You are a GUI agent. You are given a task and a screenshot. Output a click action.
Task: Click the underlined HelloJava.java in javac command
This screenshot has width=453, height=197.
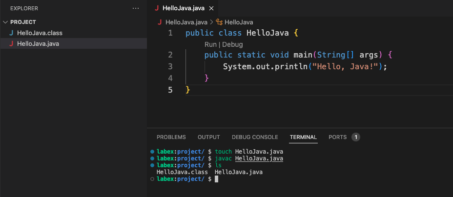click(259, 158)
